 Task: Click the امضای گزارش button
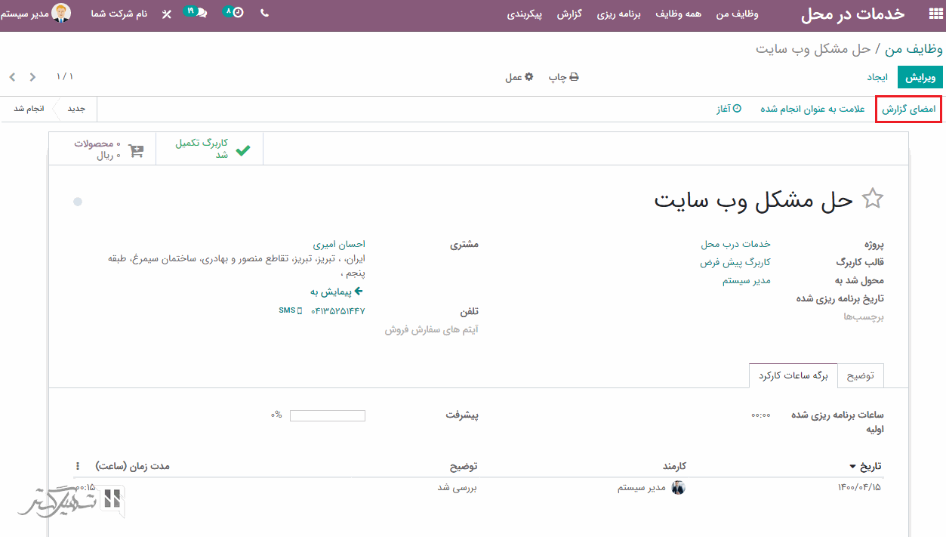click(x=909, y=109)
